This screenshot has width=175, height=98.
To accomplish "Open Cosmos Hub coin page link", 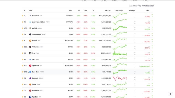I will click(37, 35).
